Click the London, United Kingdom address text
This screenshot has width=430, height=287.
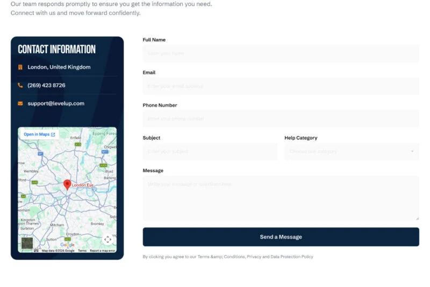tap(59, 67)
